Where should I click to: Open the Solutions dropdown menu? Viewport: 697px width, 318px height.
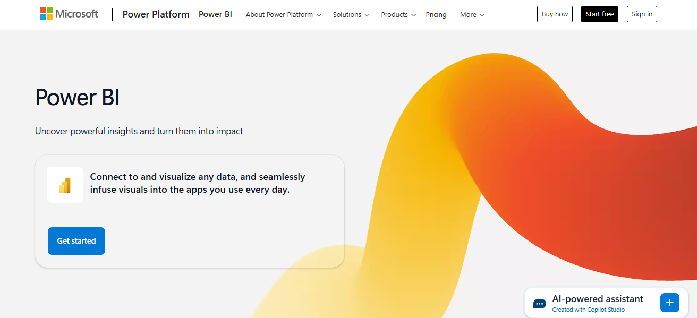tap(351, 15)
